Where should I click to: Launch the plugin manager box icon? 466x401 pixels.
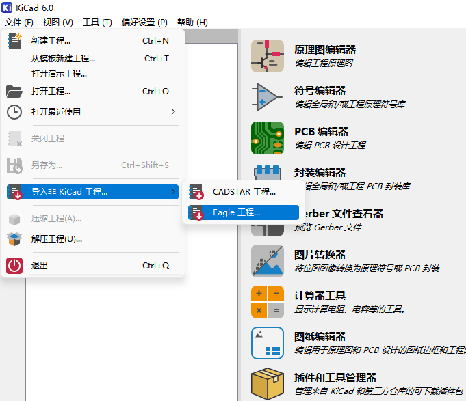pyautogui.click(x=268, y=383)
